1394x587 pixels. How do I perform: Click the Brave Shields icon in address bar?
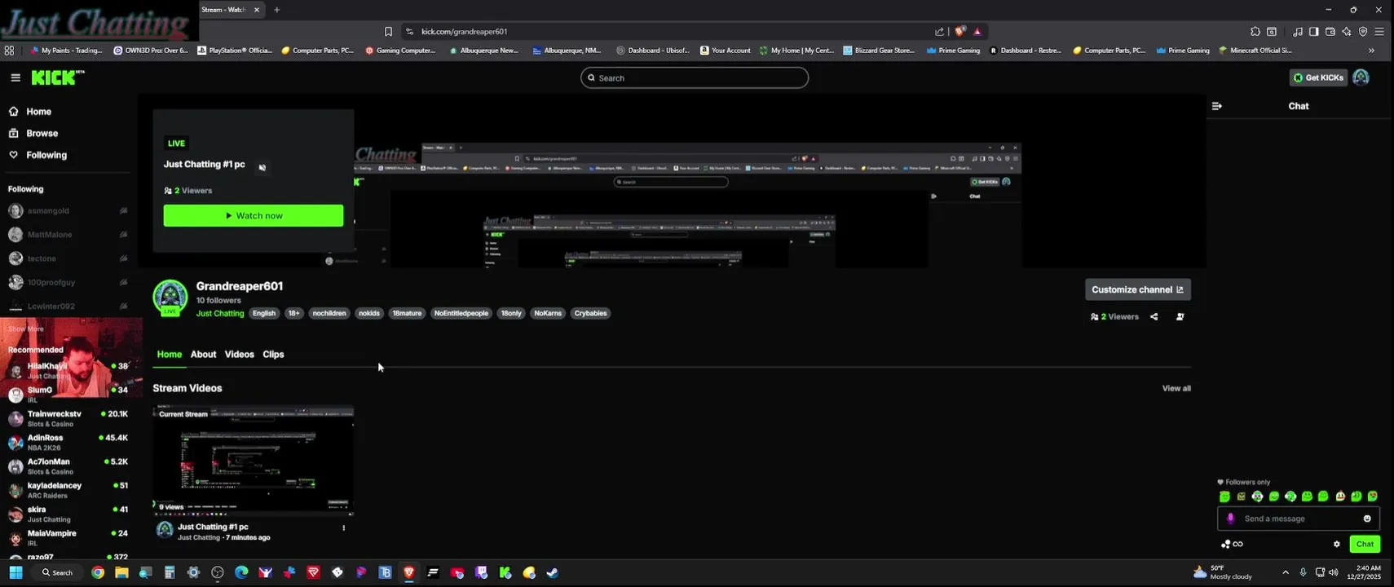[959, 31]
